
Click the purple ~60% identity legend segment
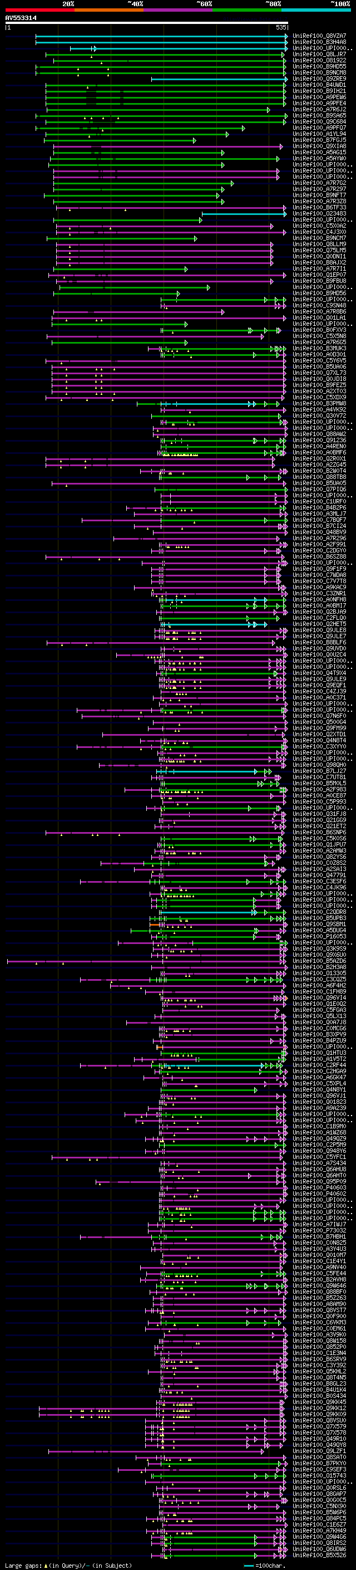(177, 10)
